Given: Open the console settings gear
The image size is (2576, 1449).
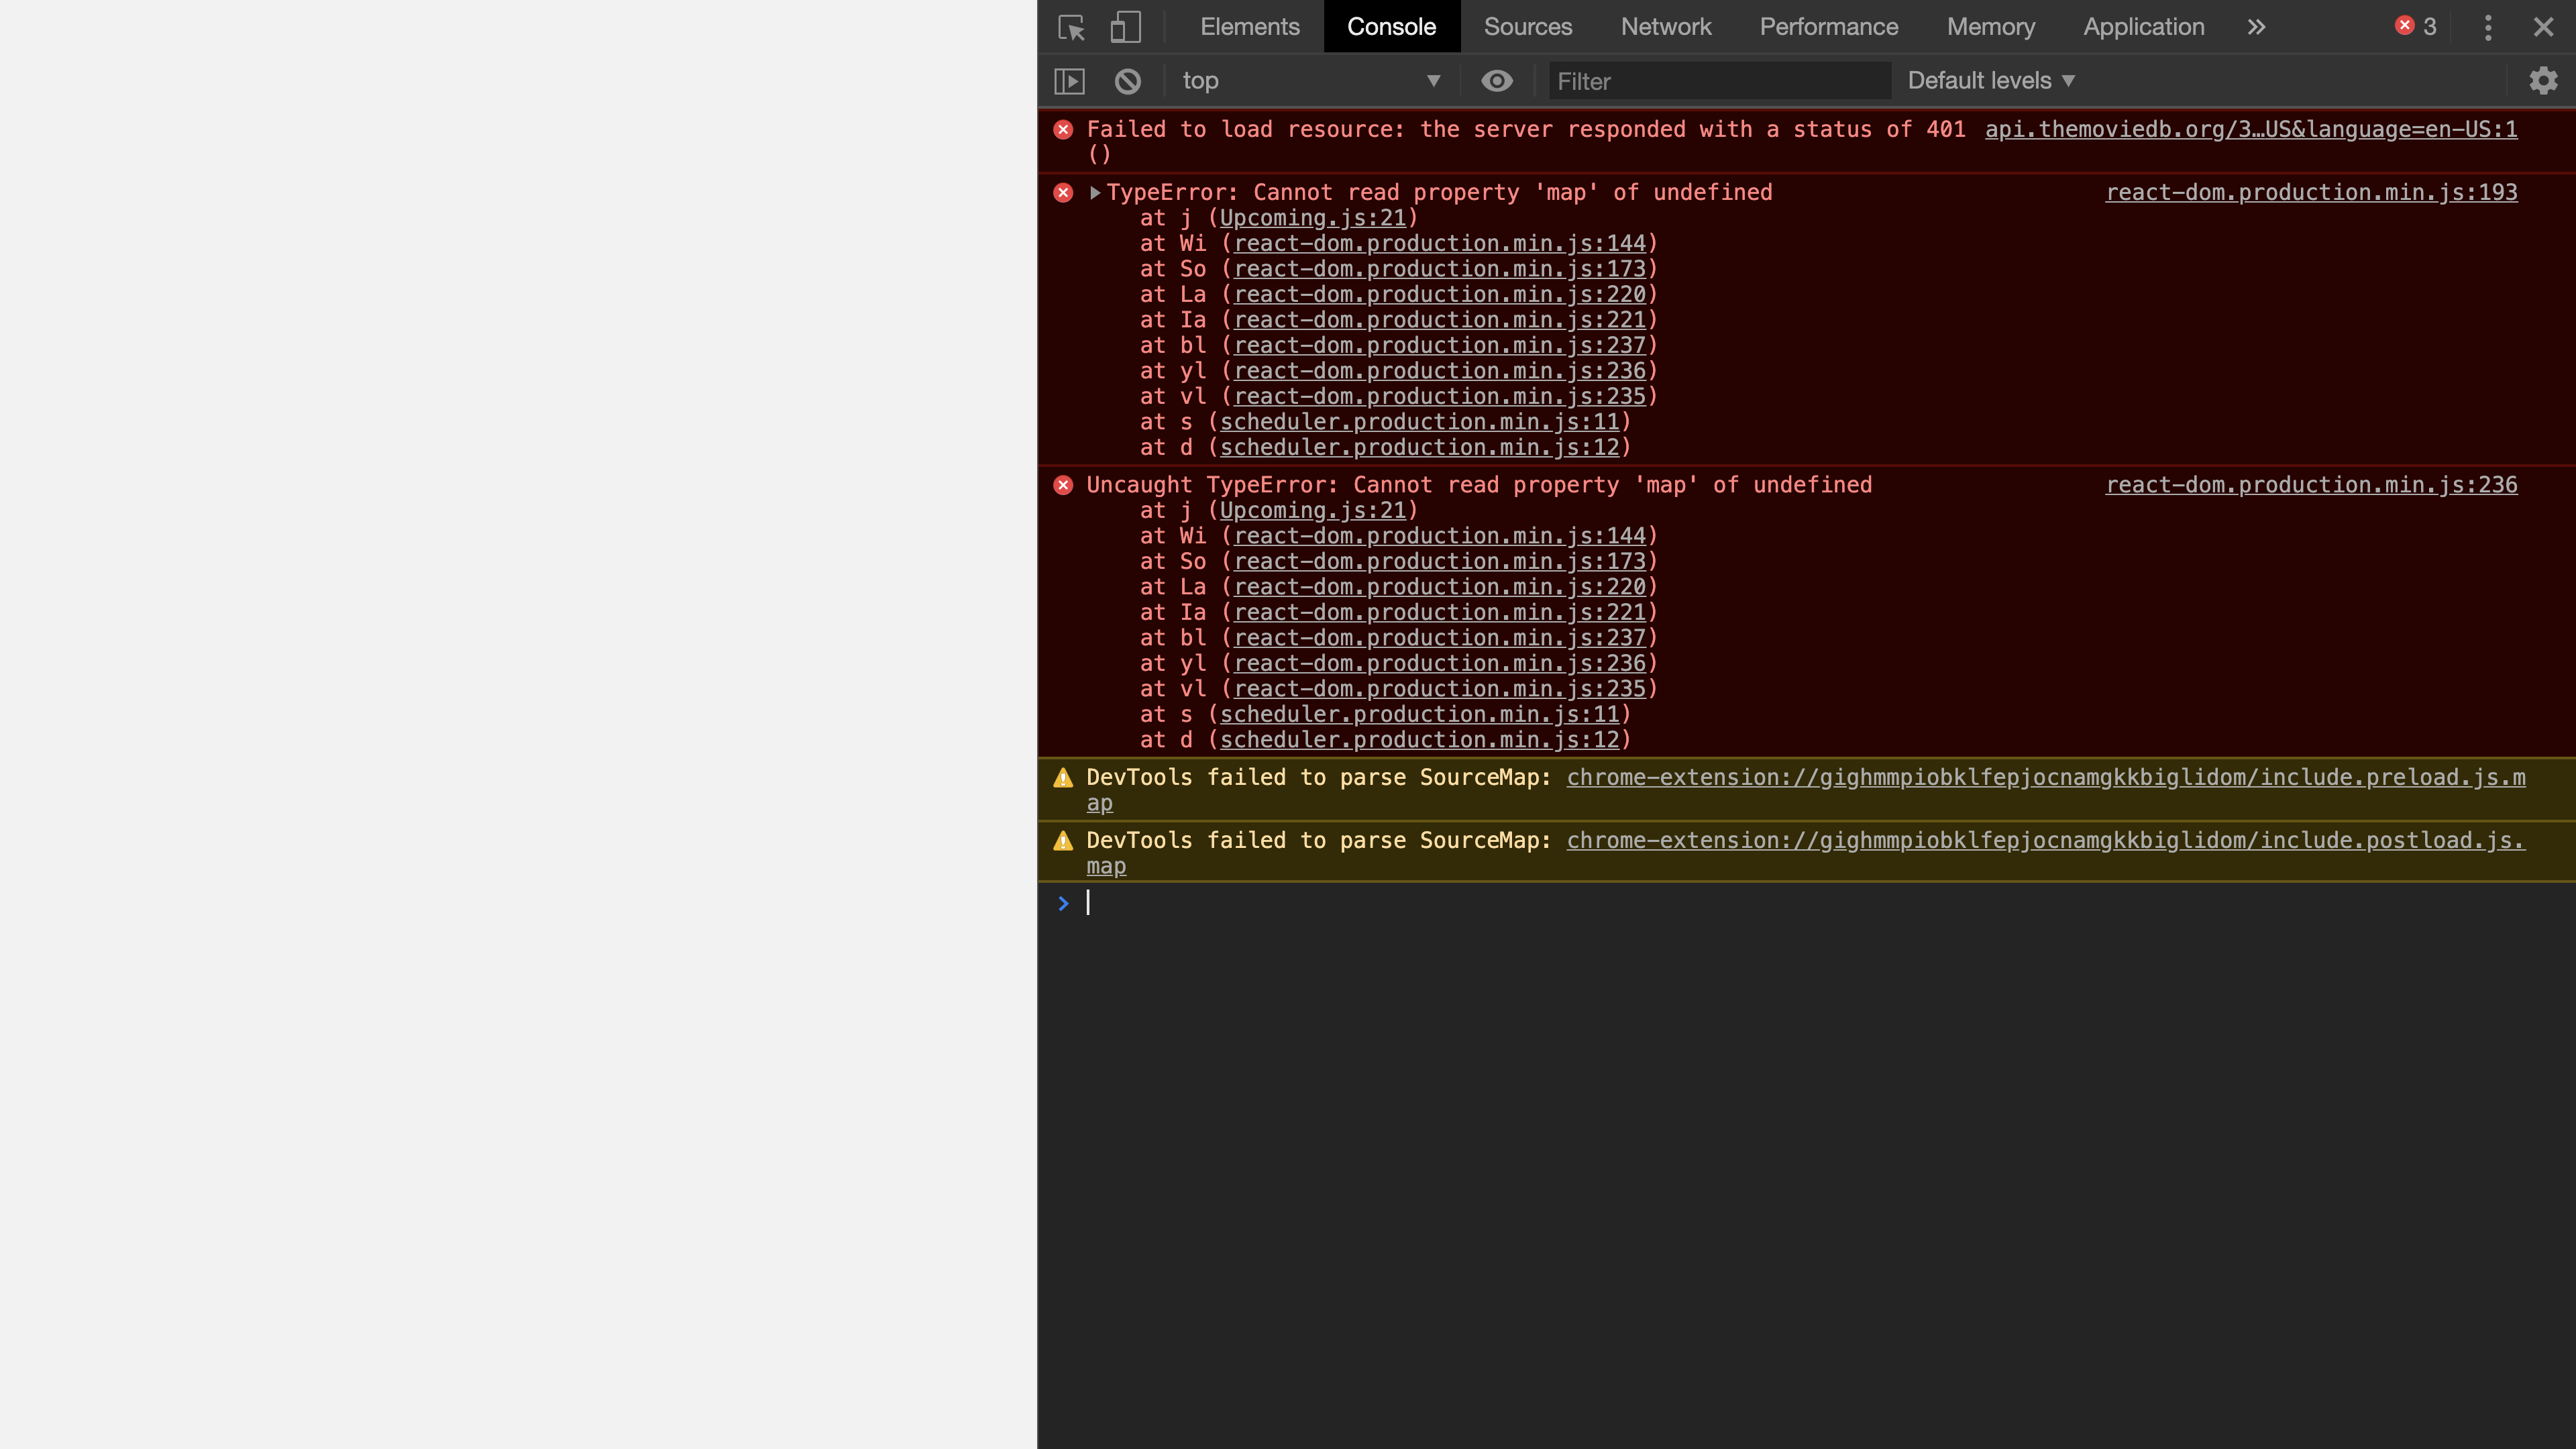Looking at the screenshot, I should point(2543,80).
